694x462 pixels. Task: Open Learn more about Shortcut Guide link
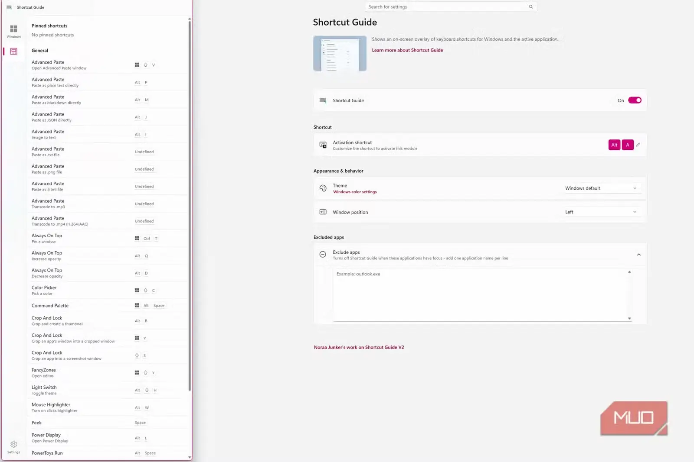407,50
